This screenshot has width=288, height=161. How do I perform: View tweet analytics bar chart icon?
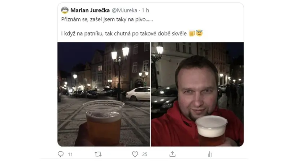point(210,154)
